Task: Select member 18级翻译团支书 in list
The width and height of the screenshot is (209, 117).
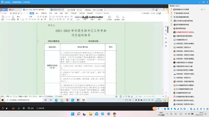Action: (x=182, y=40)
